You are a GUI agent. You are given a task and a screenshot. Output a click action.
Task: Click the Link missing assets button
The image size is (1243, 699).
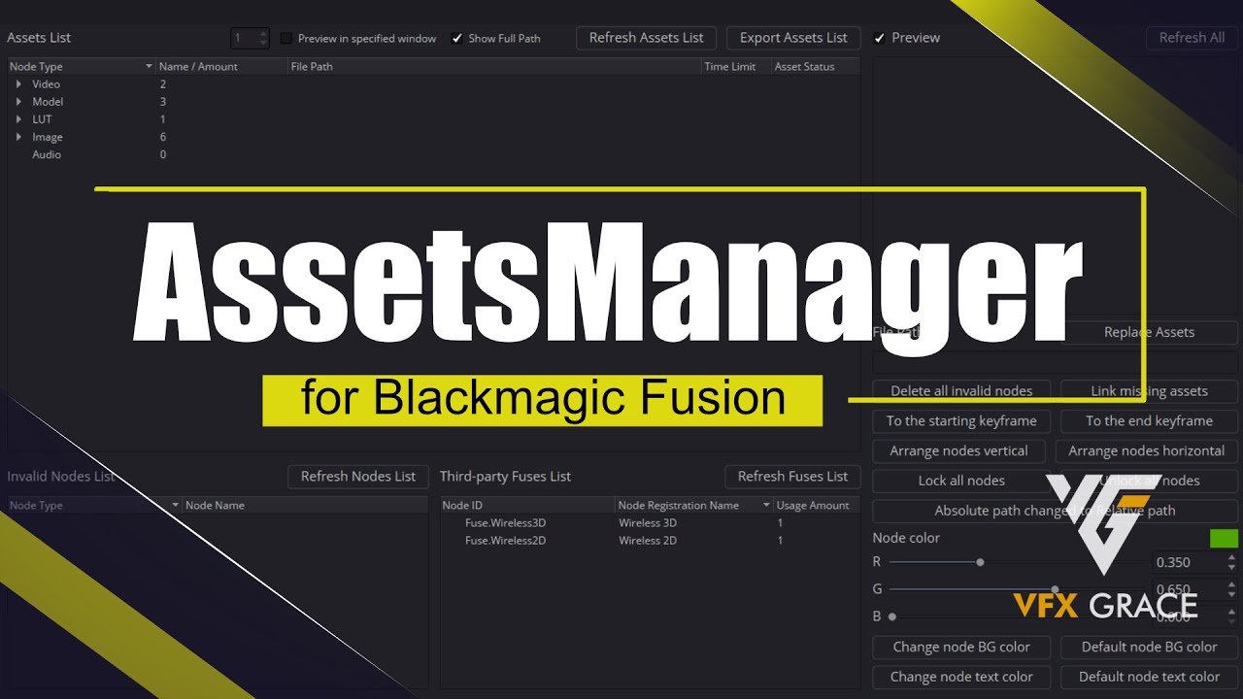pos(1149,391)
